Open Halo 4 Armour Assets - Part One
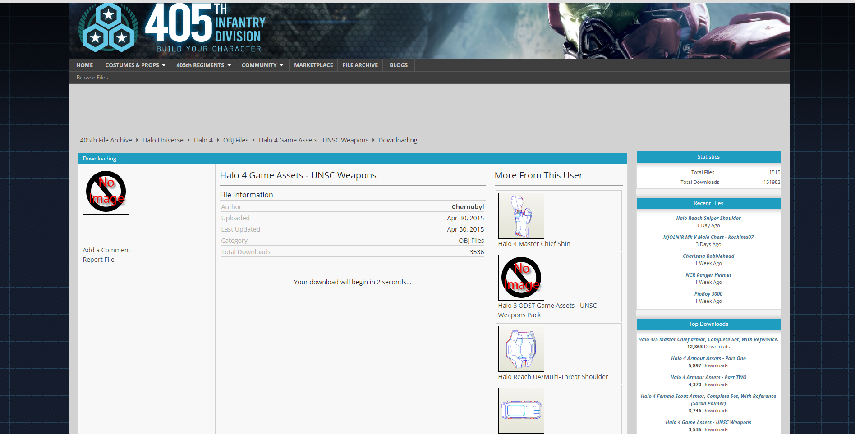 [x=708, y=358]
